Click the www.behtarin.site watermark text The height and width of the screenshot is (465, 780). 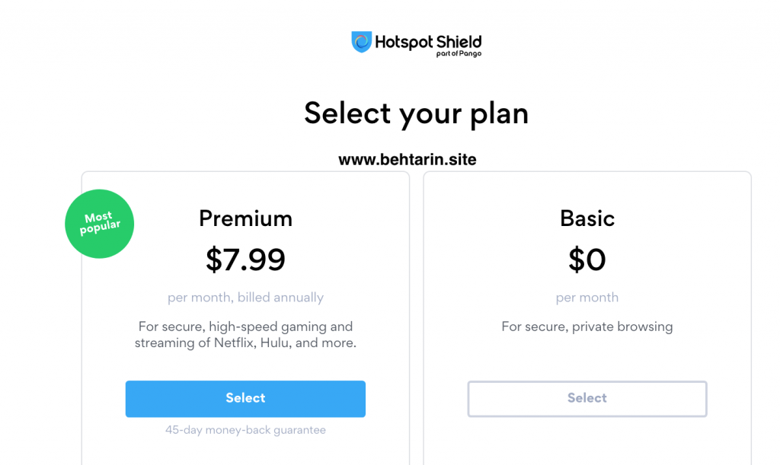point(408,160)
